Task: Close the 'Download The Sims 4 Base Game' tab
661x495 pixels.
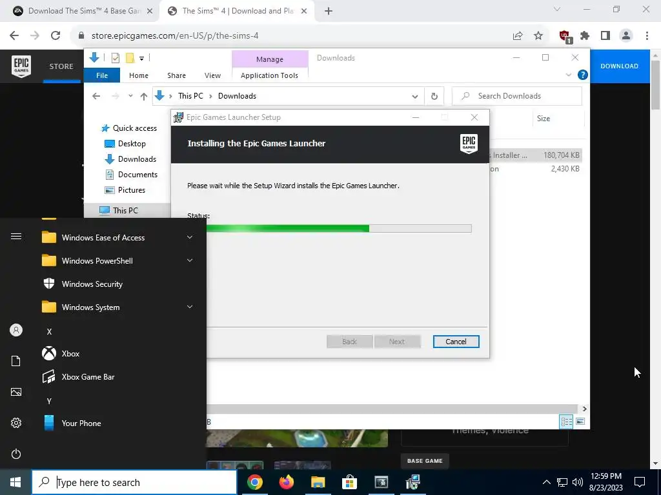Action: [149, 12]
